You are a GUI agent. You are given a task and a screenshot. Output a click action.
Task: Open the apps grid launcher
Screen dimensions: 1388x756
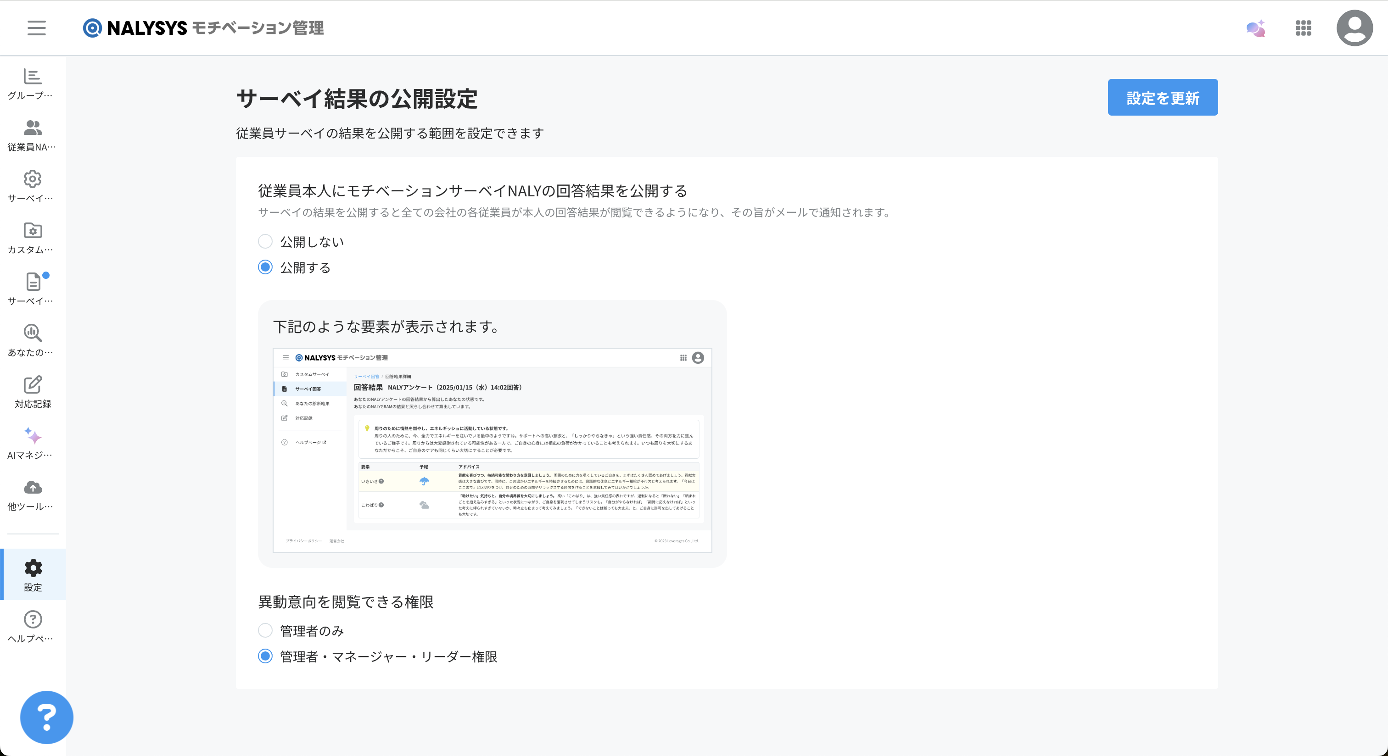pyautogui.click(x=1303, y=28)
